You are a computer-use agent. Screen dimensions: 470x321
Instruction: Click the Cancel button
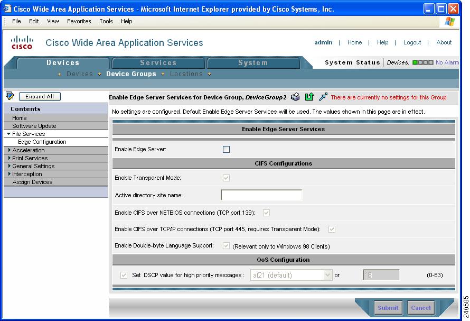[x=420, y=307]
